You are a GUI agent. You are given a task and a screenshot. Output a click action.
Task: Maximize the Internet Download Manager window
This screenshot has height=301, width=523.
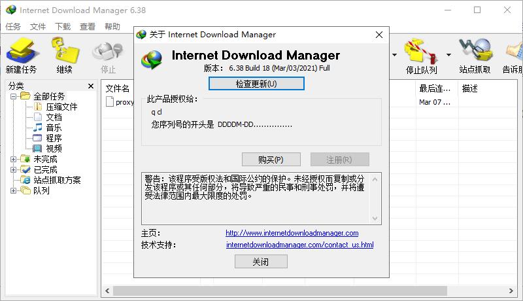click(x=477, y=10)
